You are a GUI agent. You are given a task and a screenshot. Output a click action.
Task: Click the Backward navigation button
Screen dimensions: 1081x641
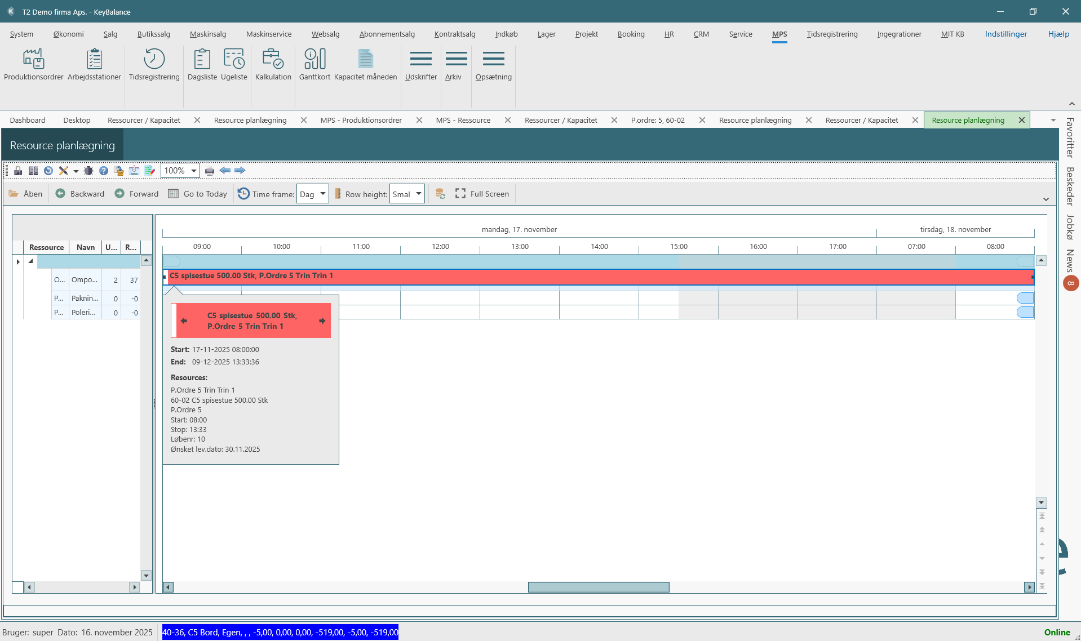(x=80, y=194)
